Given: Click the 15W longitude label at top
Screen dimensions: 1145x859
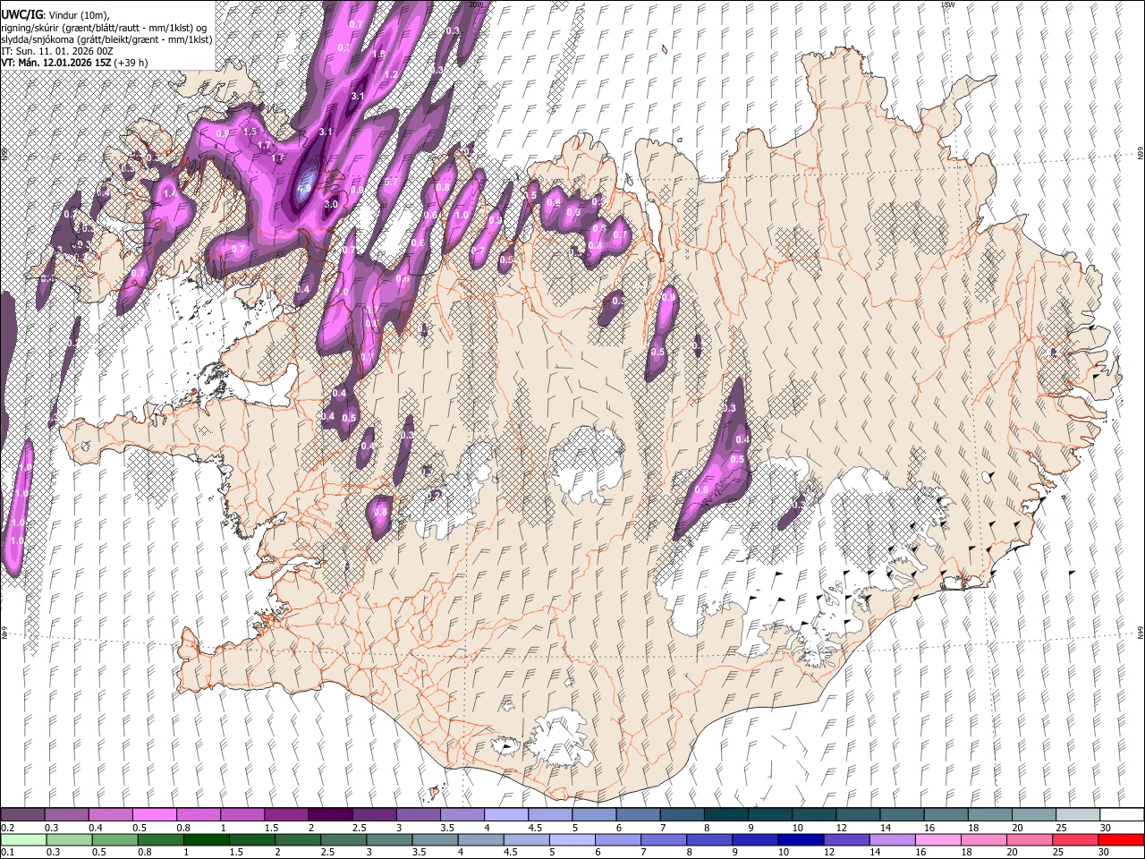Looking at the screenshot, I should point(947,4).
